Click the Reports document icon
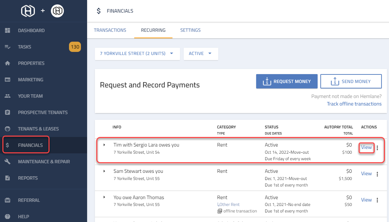This screenshot has height=222, width=389. [x=8, y=178]
